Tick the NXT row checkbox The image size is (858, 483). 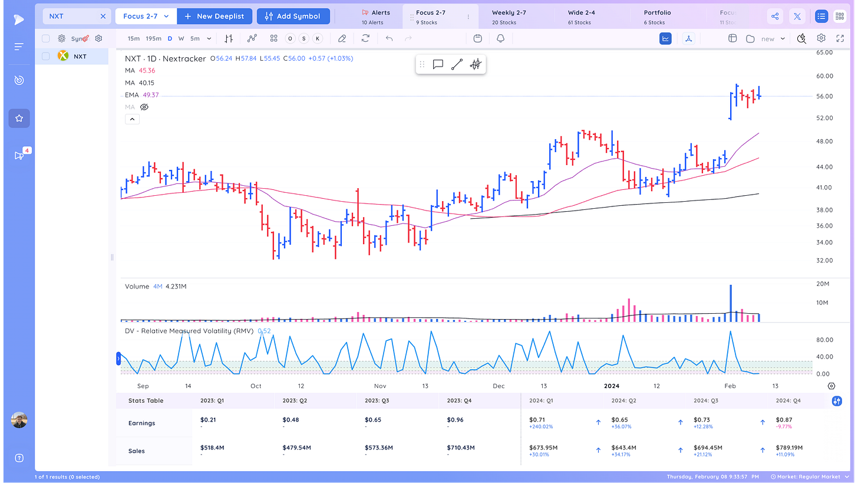(45, 56)
